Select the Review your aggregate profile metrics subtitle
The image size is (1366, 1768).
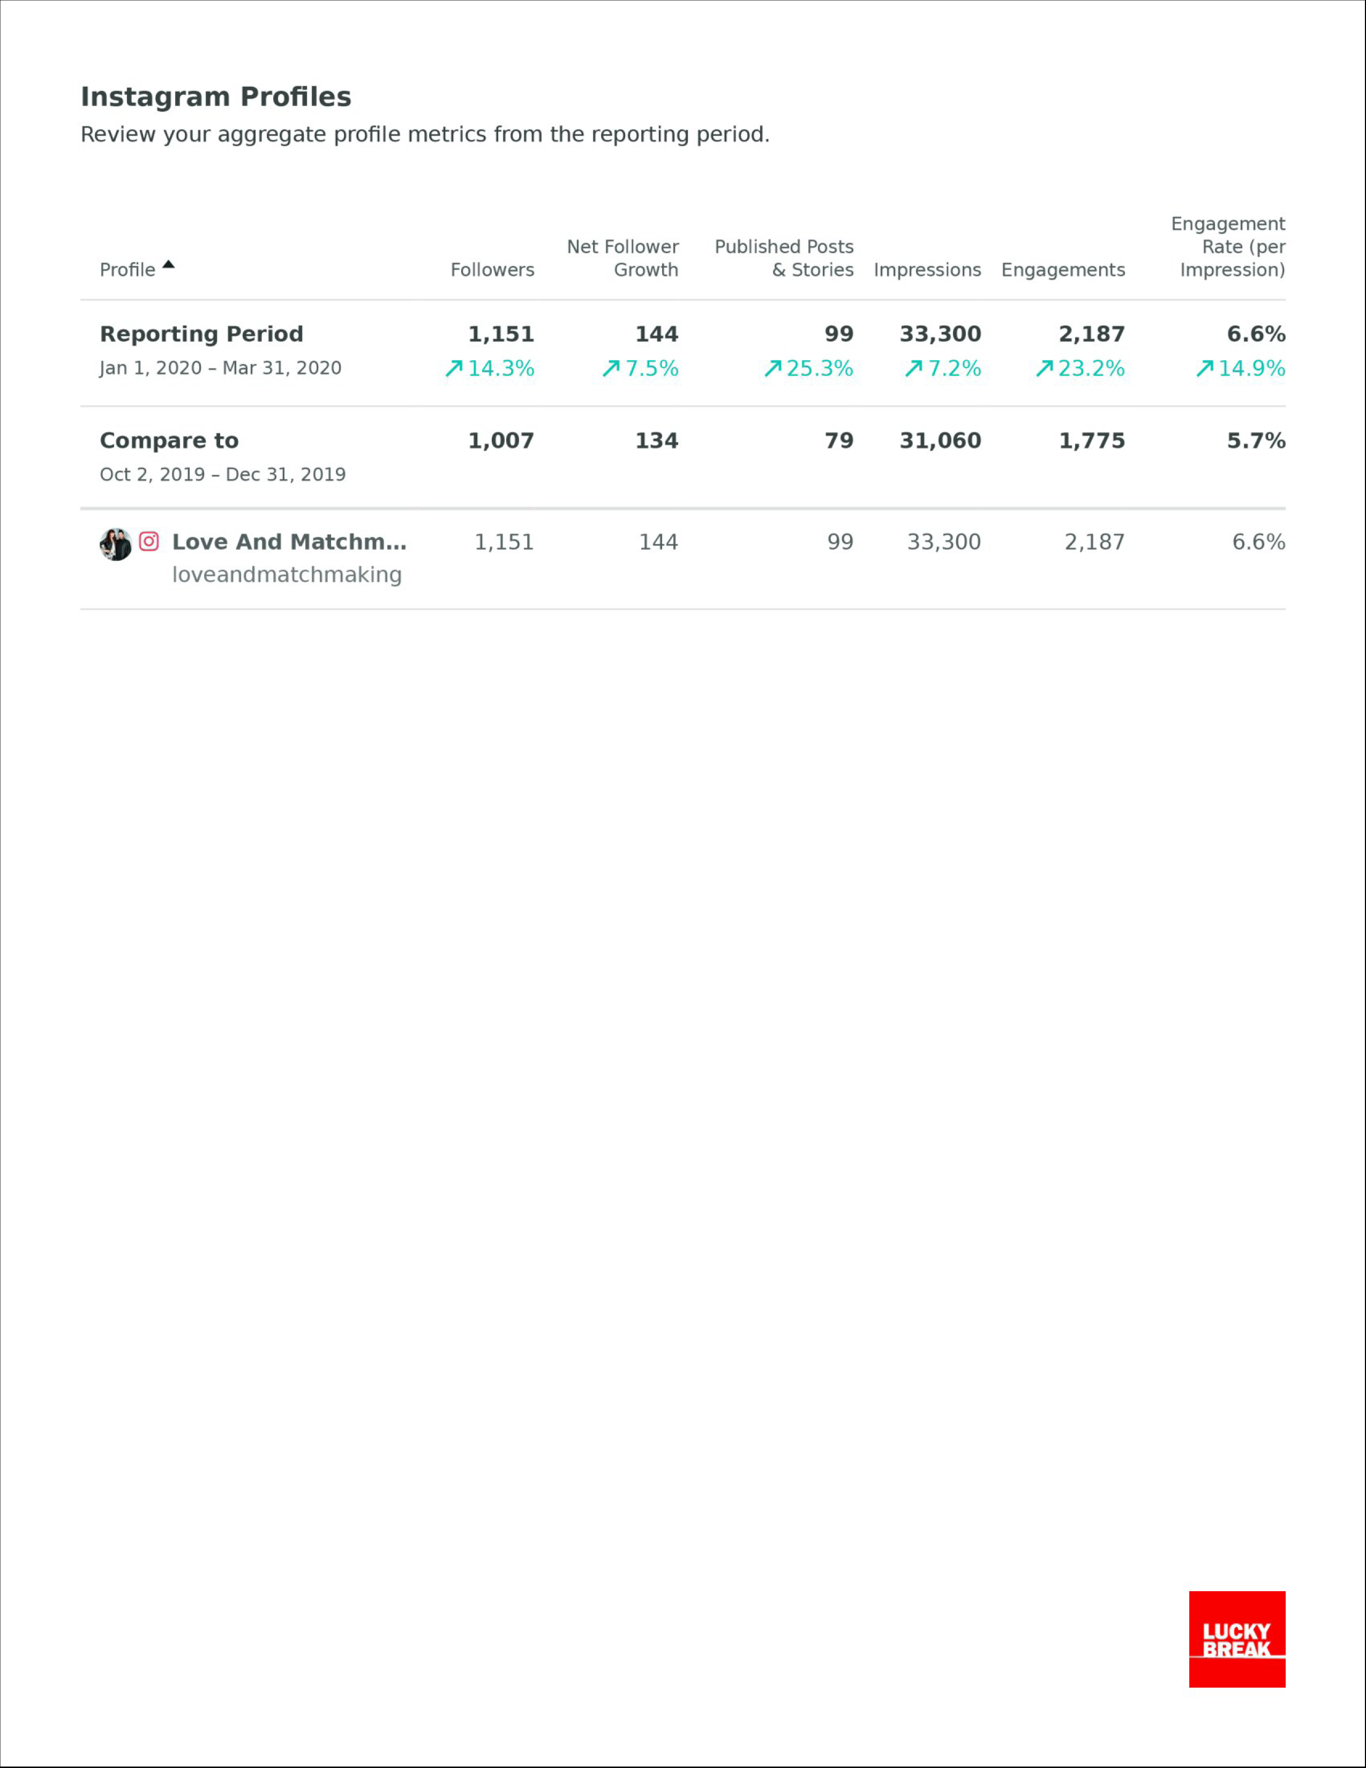[425, 134]
